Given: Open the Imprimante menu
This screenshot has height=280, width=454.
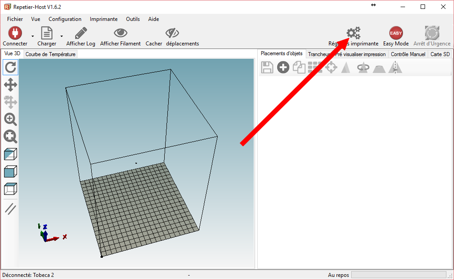Looking at the screenshot, I should [x=104, y=19].
